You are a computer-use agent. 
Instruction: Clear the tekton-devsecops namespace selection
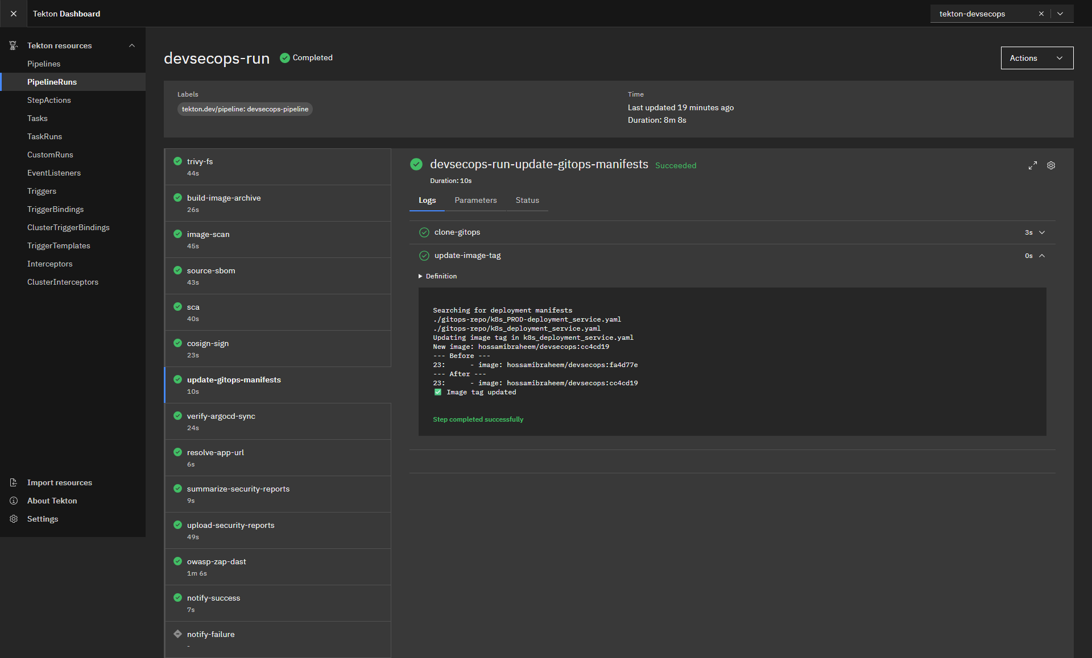[x=1041, y=14]
